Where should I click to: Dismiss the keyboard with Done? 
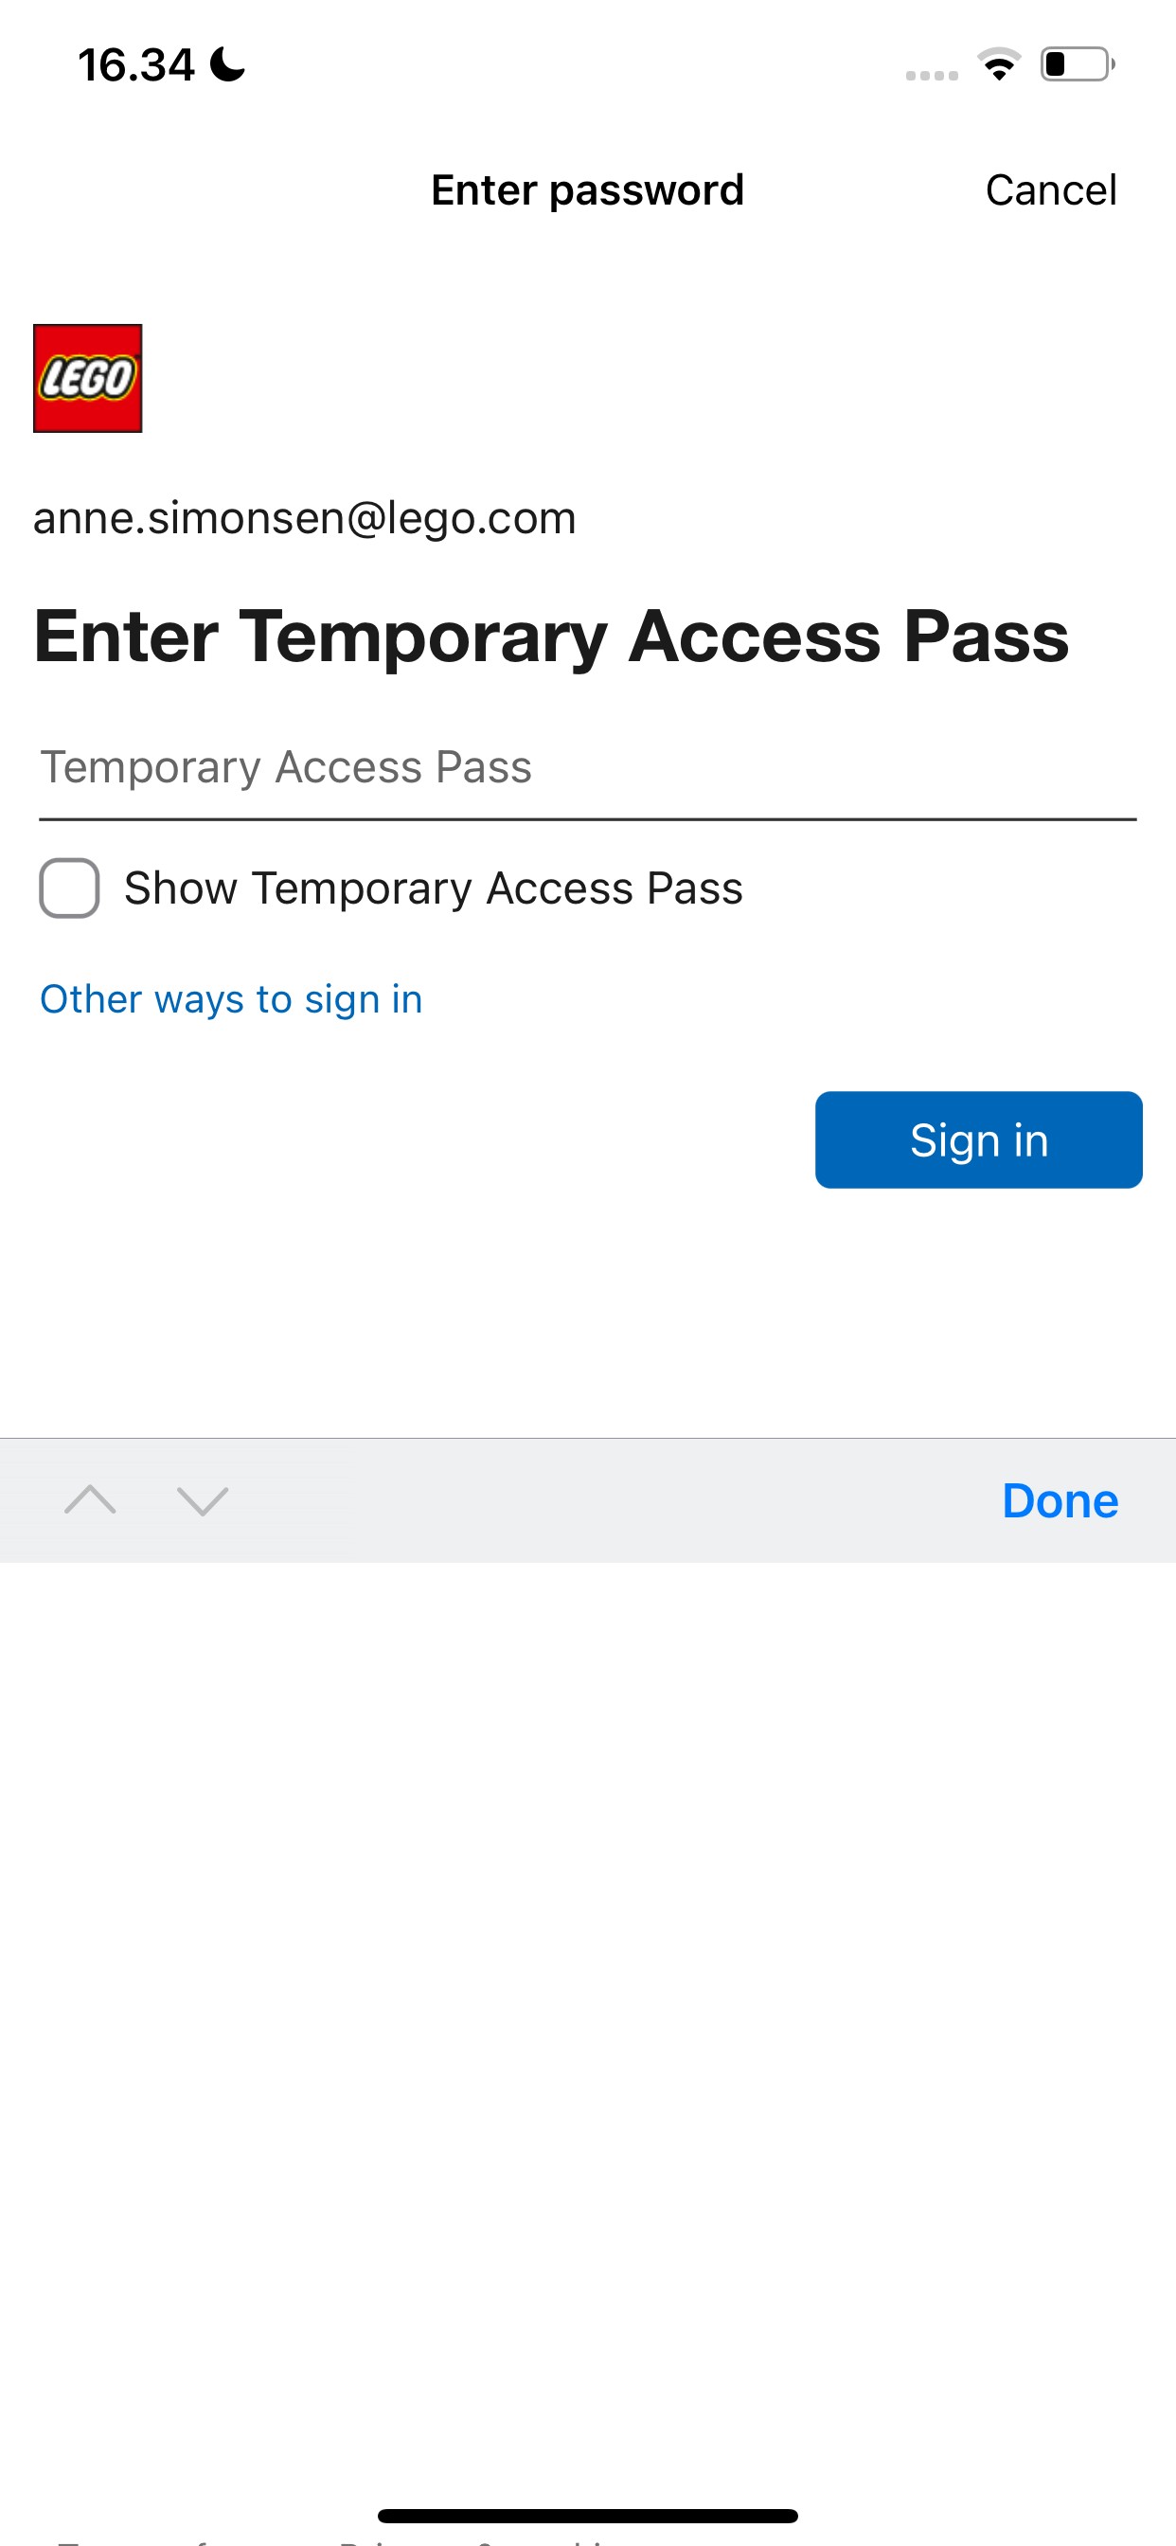click(1060, 1500)
